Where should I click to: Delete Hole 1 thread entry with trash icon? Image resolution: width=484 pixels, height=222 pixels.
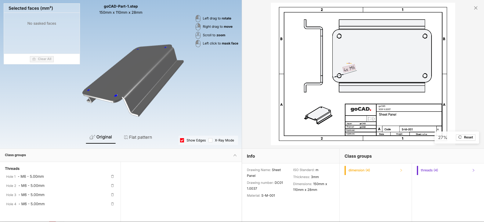pyautogui.click(x=112, y=177)
